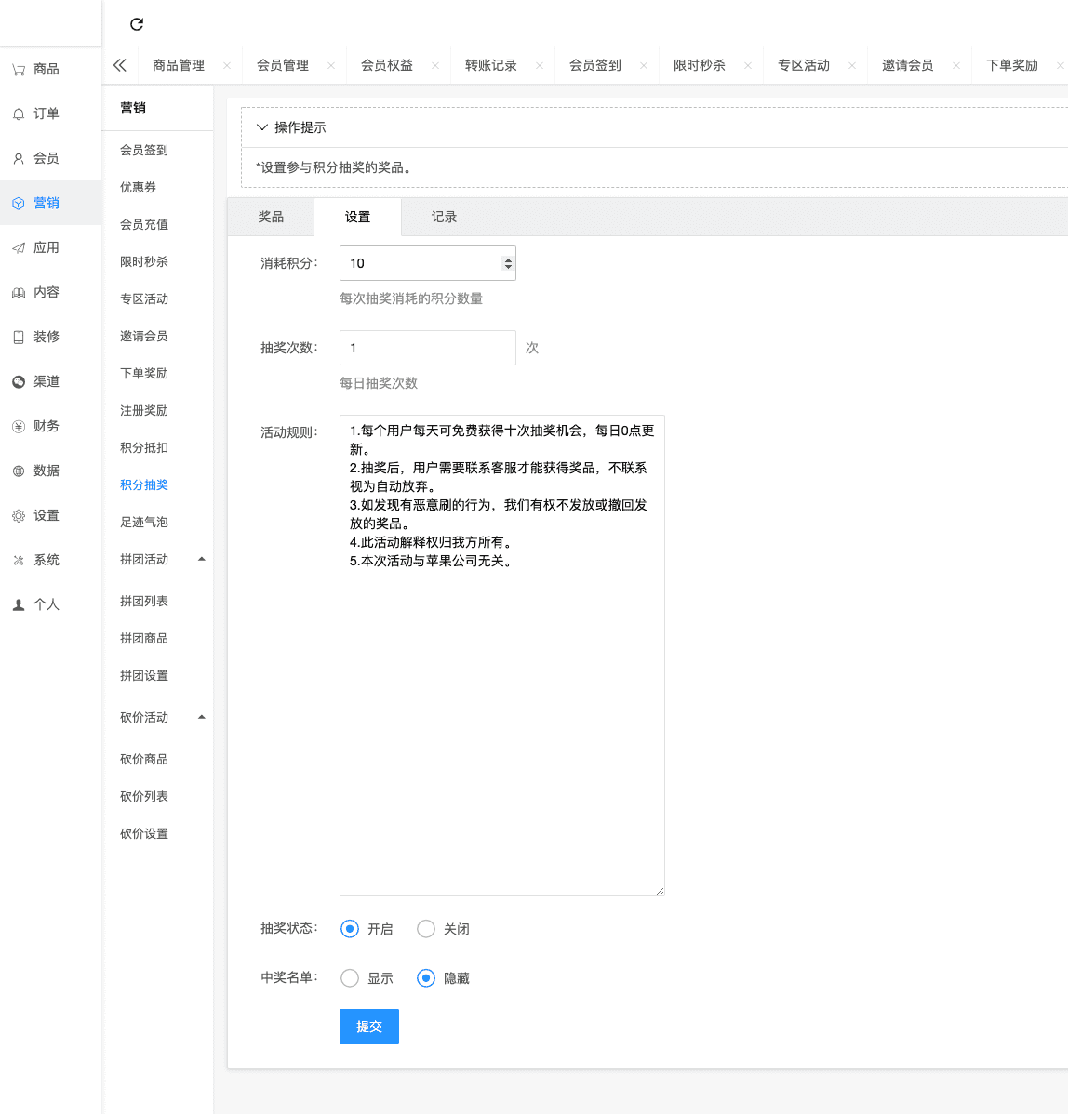Collapse the 拼团活动 submenu
This screenshot has height=1114, width=1068.
pos(202,559)
